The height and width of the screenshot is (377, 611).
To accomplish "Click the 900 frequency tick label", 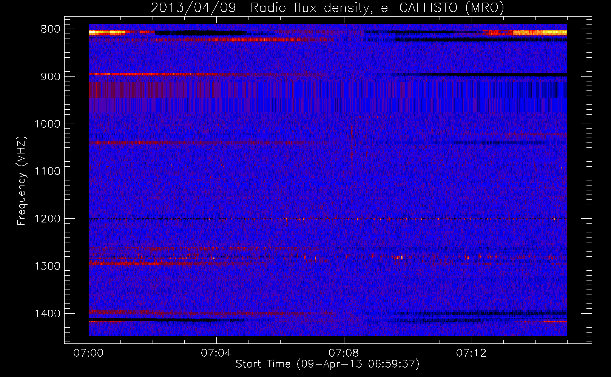I will point(51,77).
